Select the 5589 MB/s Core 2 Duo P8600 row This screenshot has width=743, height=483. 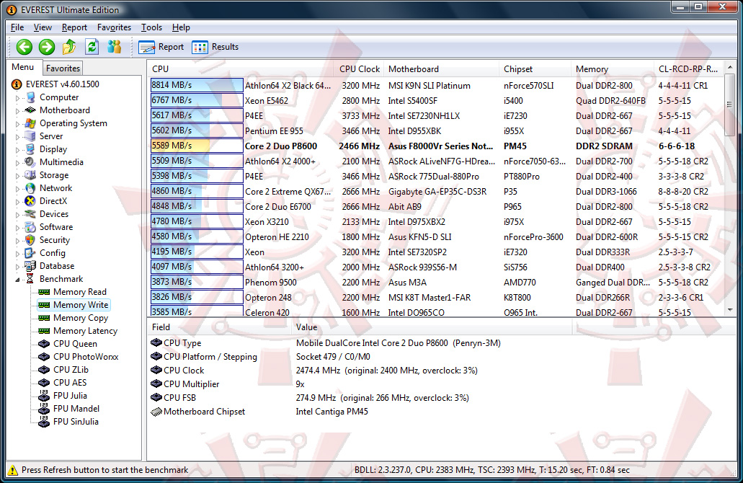pos(437,146)
